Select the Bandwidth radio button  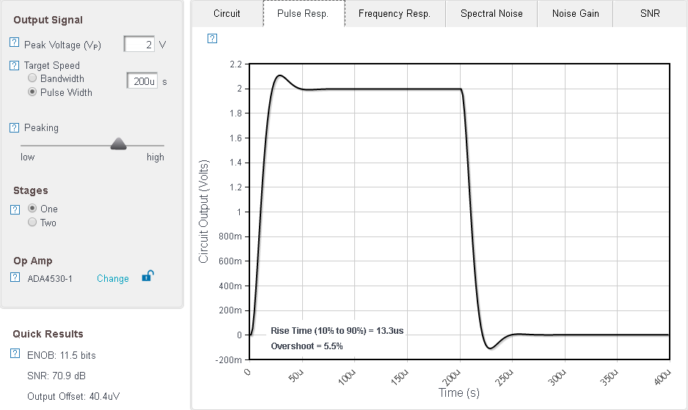coord(32,78)
